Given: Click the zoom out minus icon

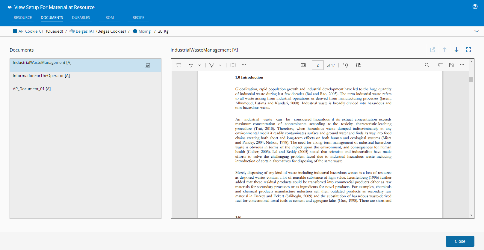Looking at the screenshot, I should [282, 65].
